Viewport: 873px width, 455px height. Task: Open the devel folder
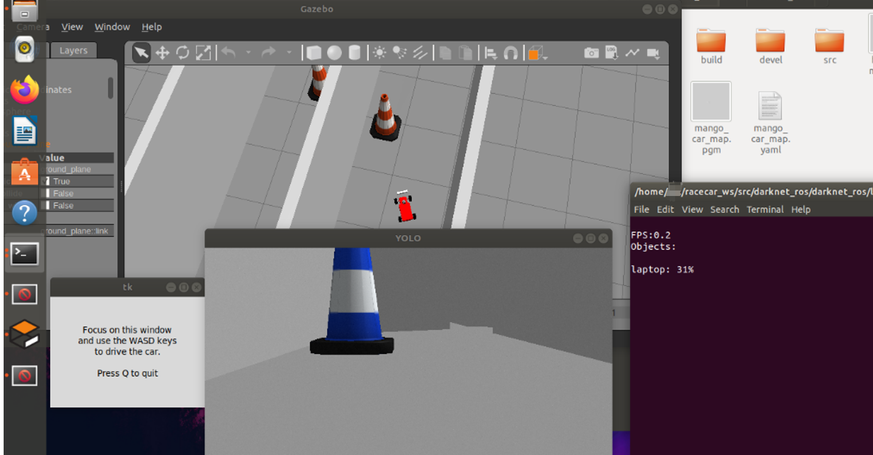coord(770,46)
